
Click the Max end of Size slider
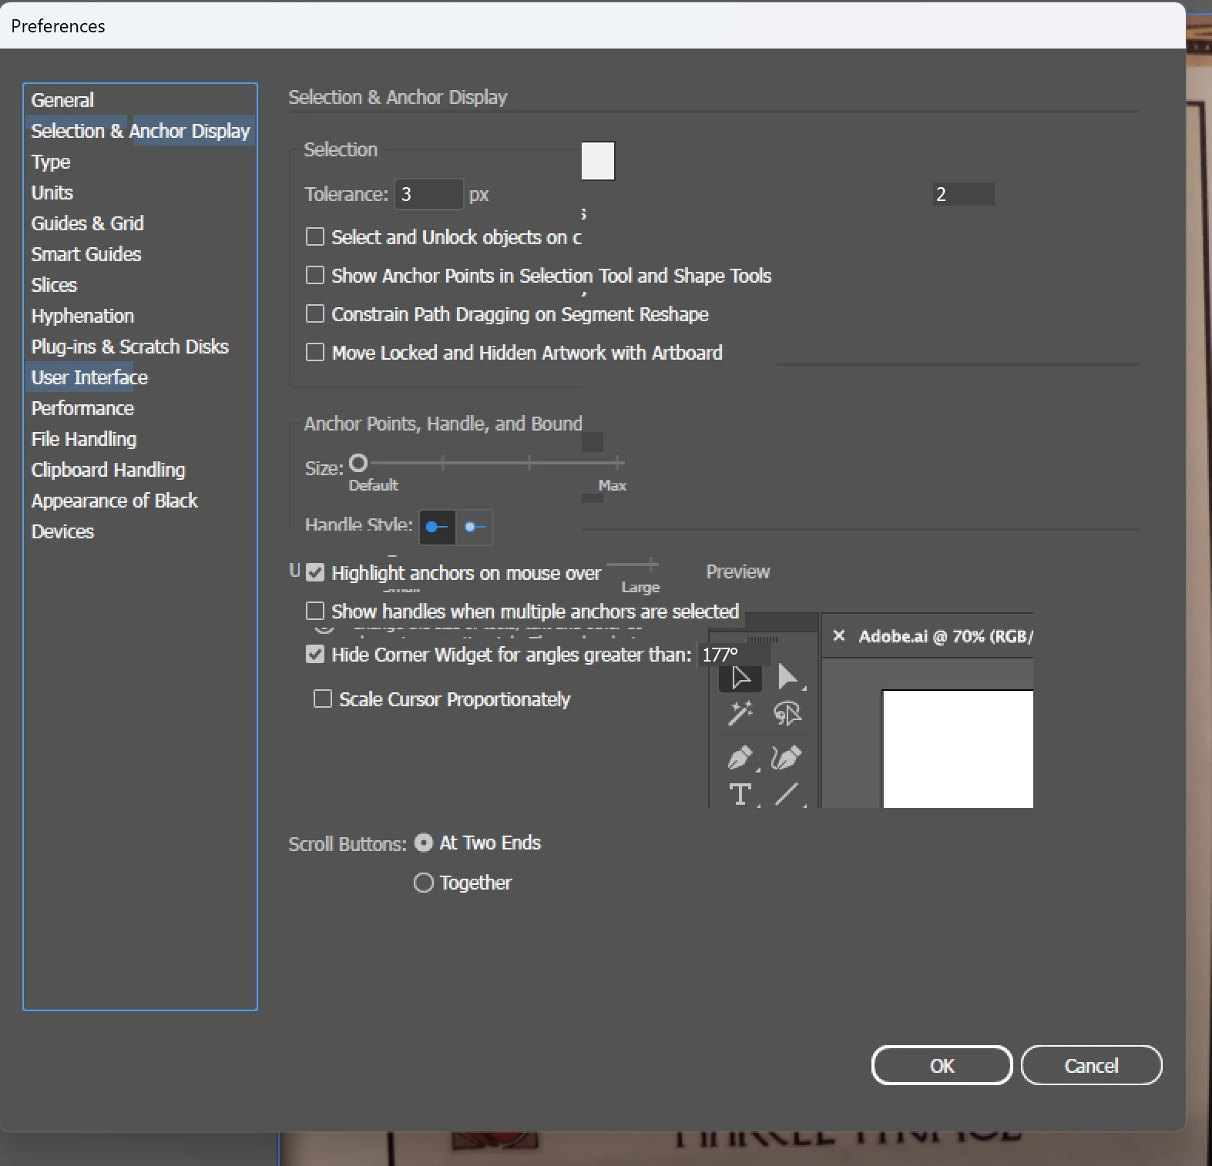[618, 463]
